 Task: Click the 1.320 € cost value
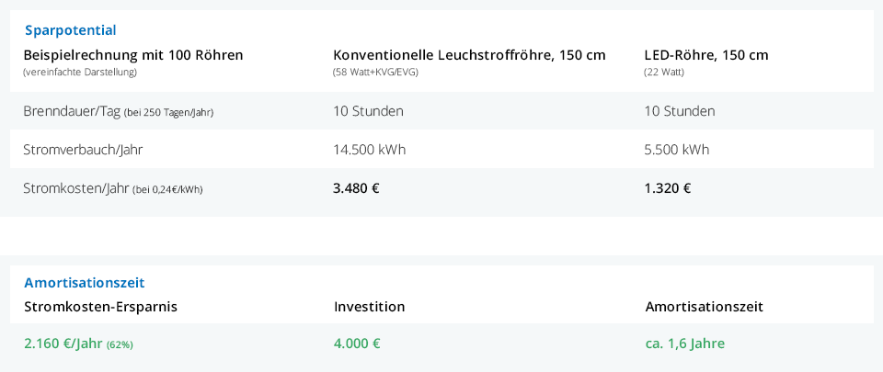[668, 188]
